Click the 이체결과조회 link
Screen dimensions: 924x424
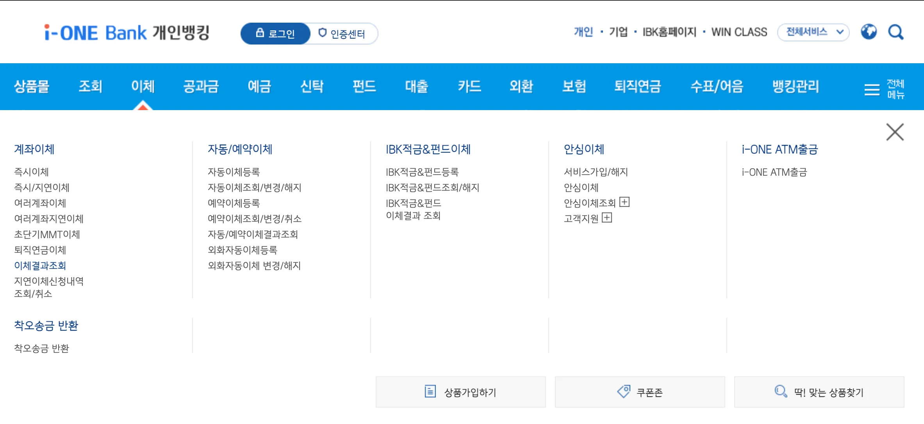tap(40, 265)
